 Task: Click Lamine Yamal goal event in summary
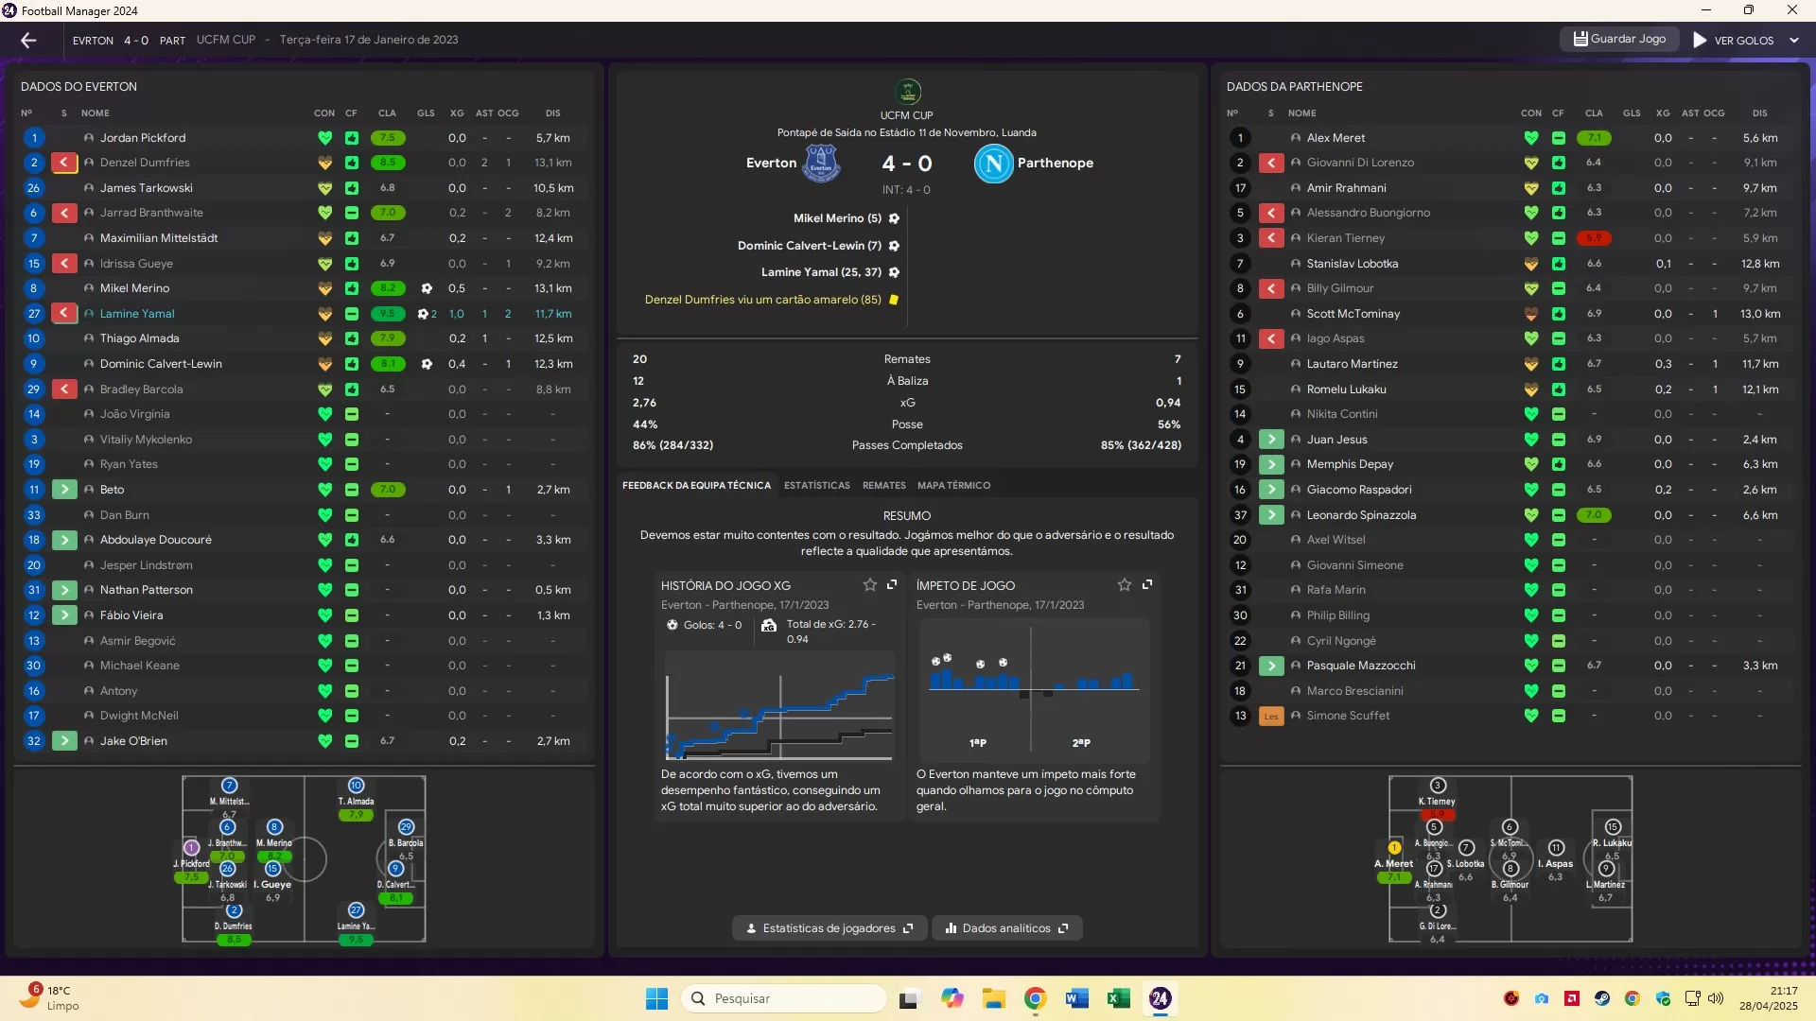click(x=830, y=272)
